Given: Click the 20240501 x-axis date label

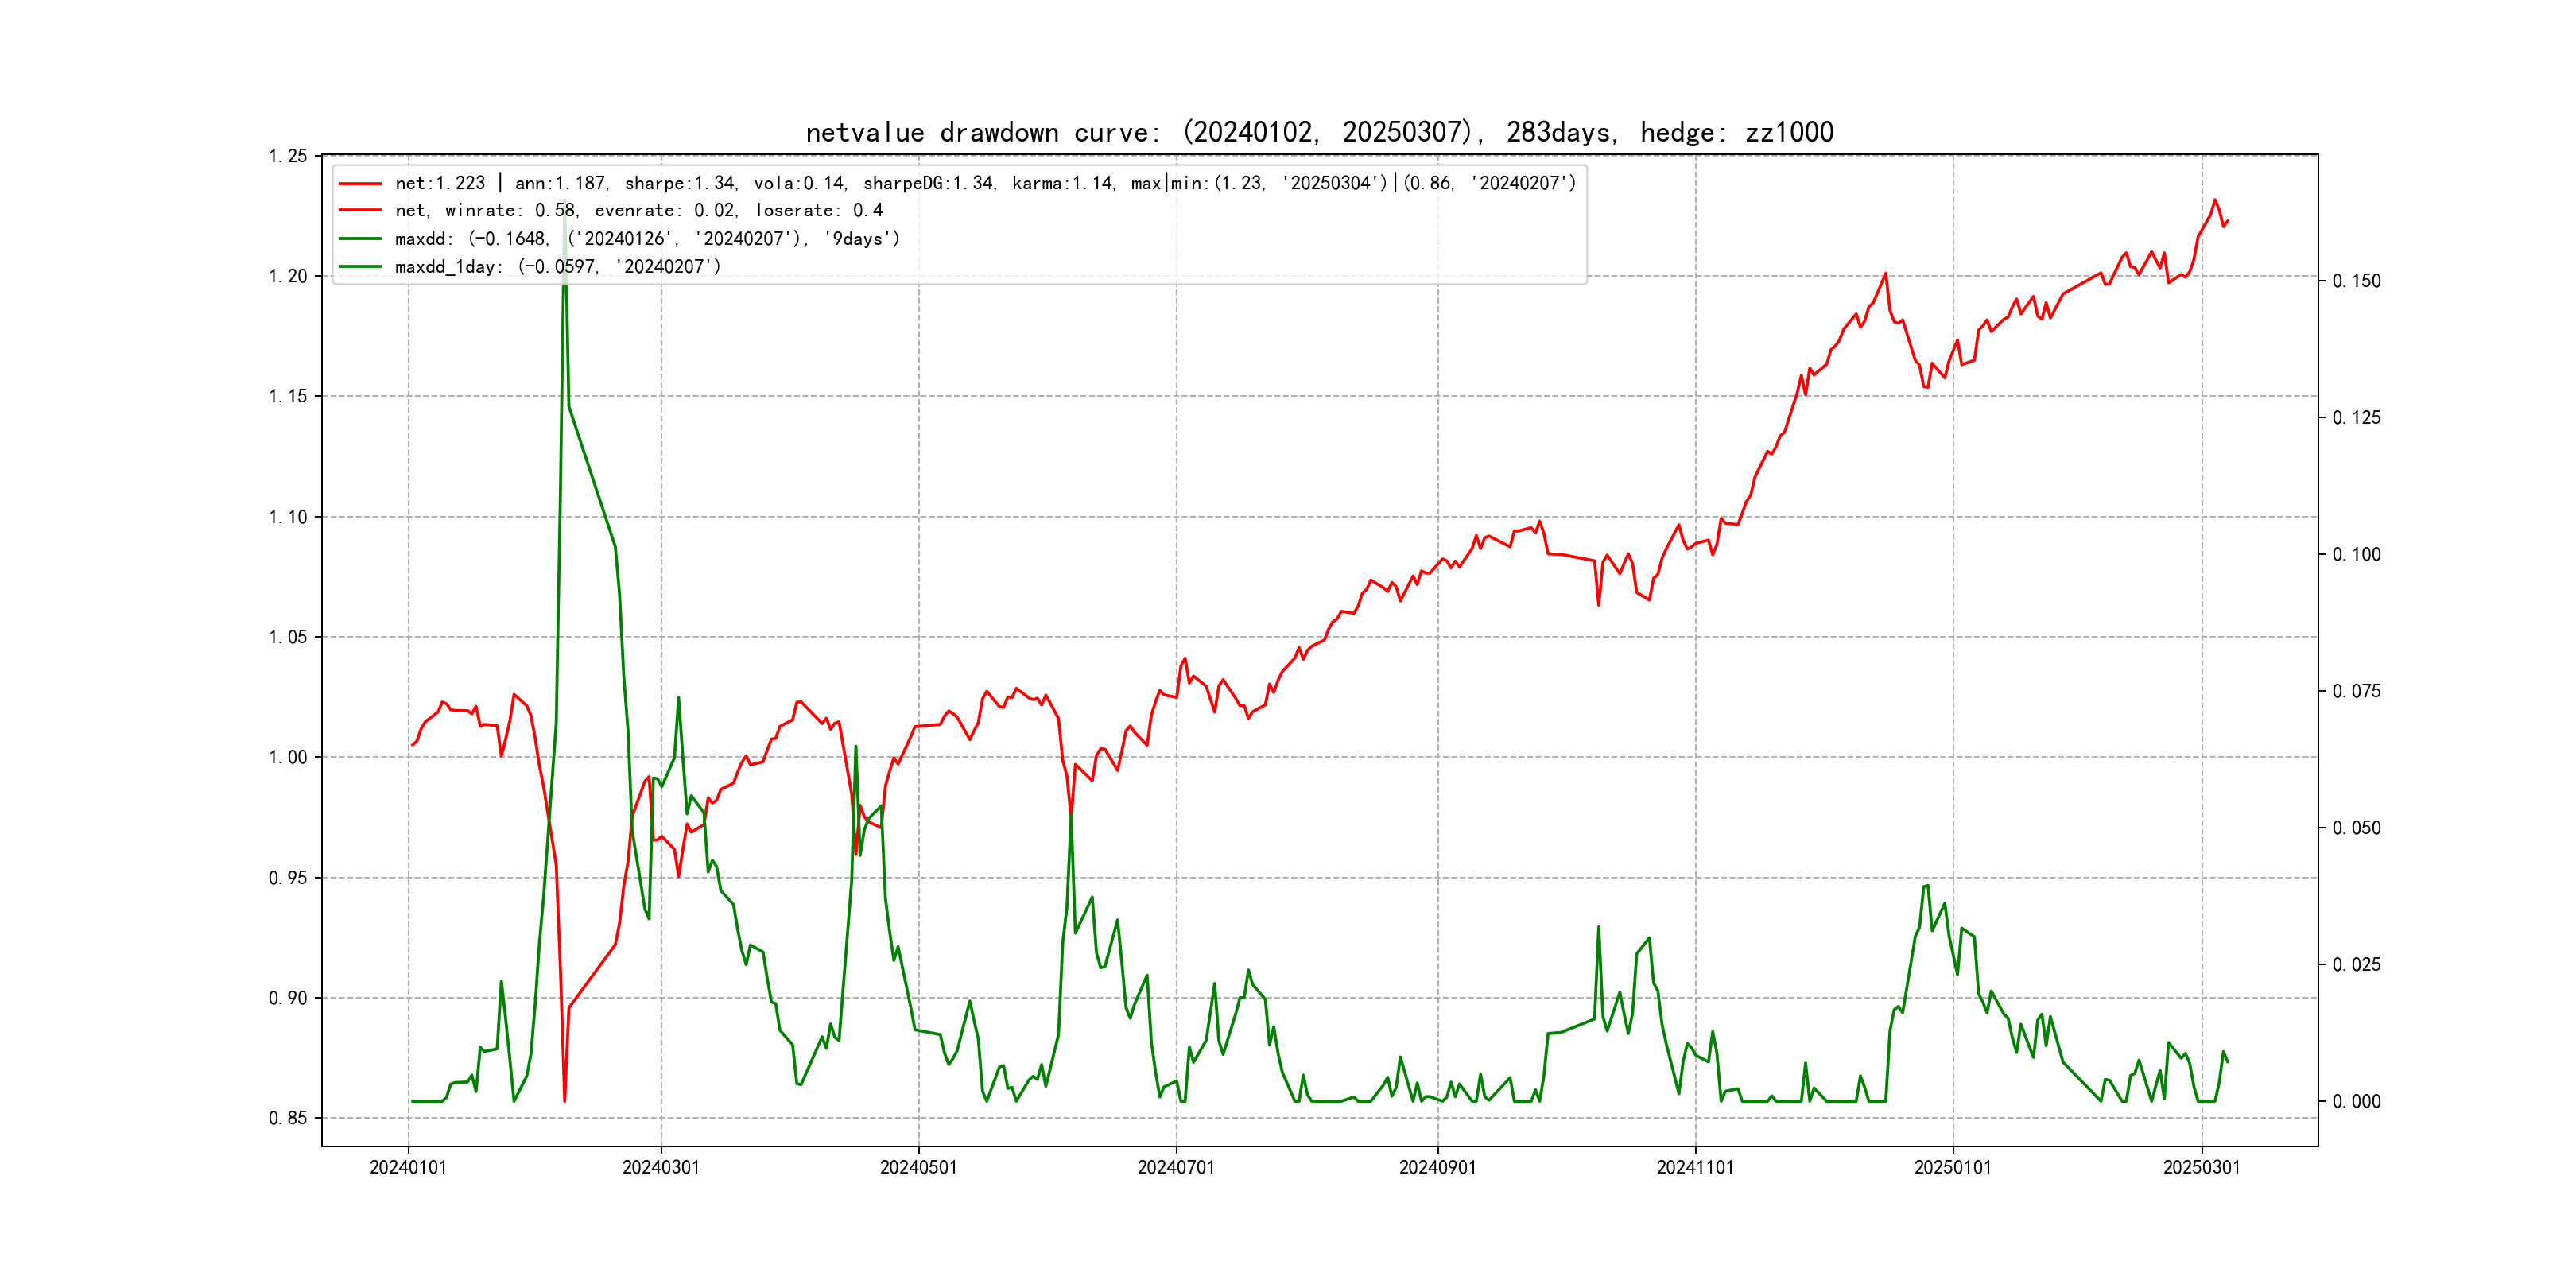Looking at the screenshot, I should coord(918,1167).
